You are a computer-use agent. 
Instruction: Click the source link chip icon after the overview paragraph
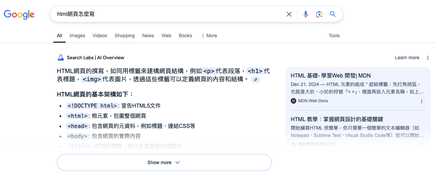tap(256, 80)
